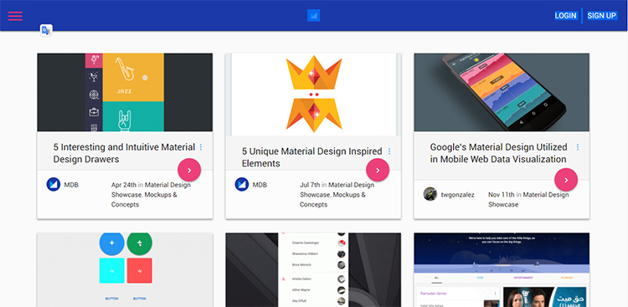Open the night sky website thumbnail in the second row
The height and width of the screenshot is (307, 628).
(502, 270)
